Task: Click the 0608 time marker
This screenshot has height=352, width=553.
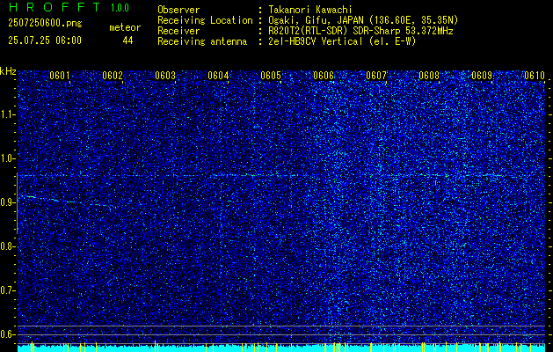Action: point(429,76)
